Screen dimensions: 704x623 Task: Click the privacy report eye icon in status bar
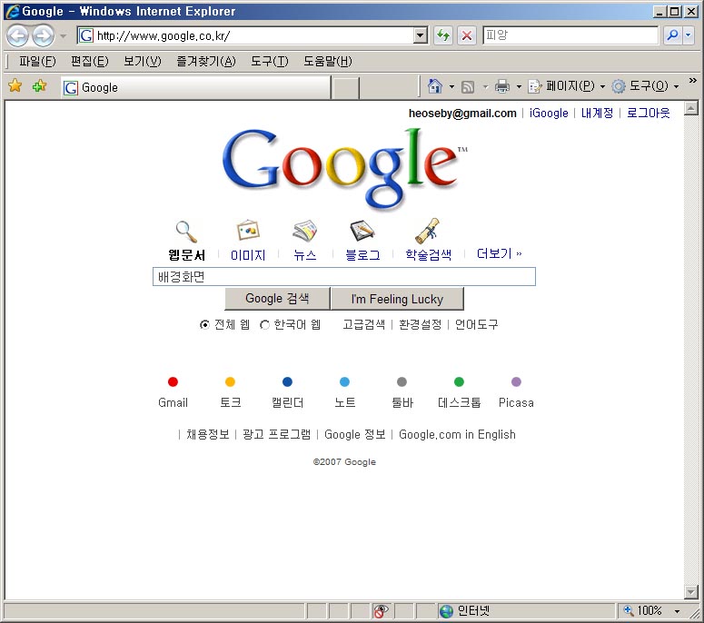(x=381, y=611)
